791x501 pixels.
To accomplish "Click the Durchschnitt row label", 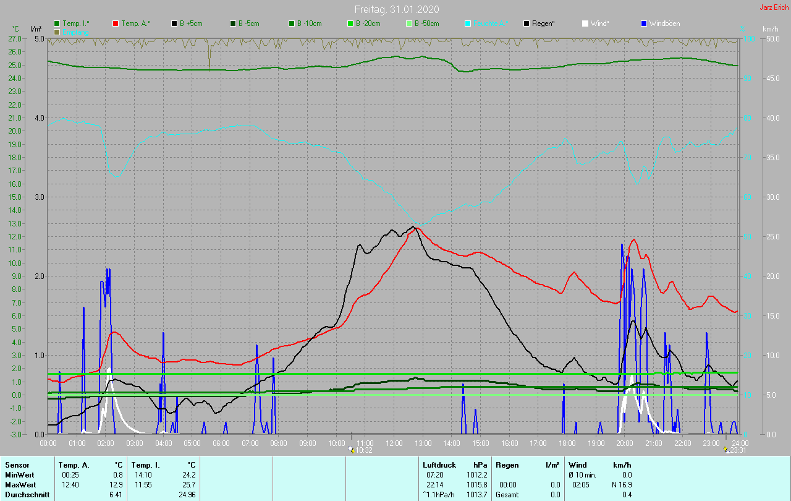I will pyautogui.click(x=26, y=495).
